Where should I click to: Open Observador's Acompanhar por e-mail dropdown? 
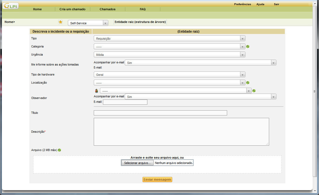(x=200, y=97)
